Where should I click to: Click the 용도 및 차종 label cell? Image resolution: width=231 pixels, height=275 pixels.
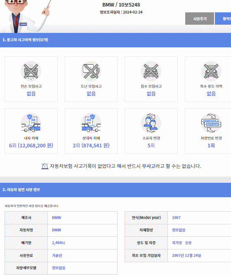click(146, 243)
